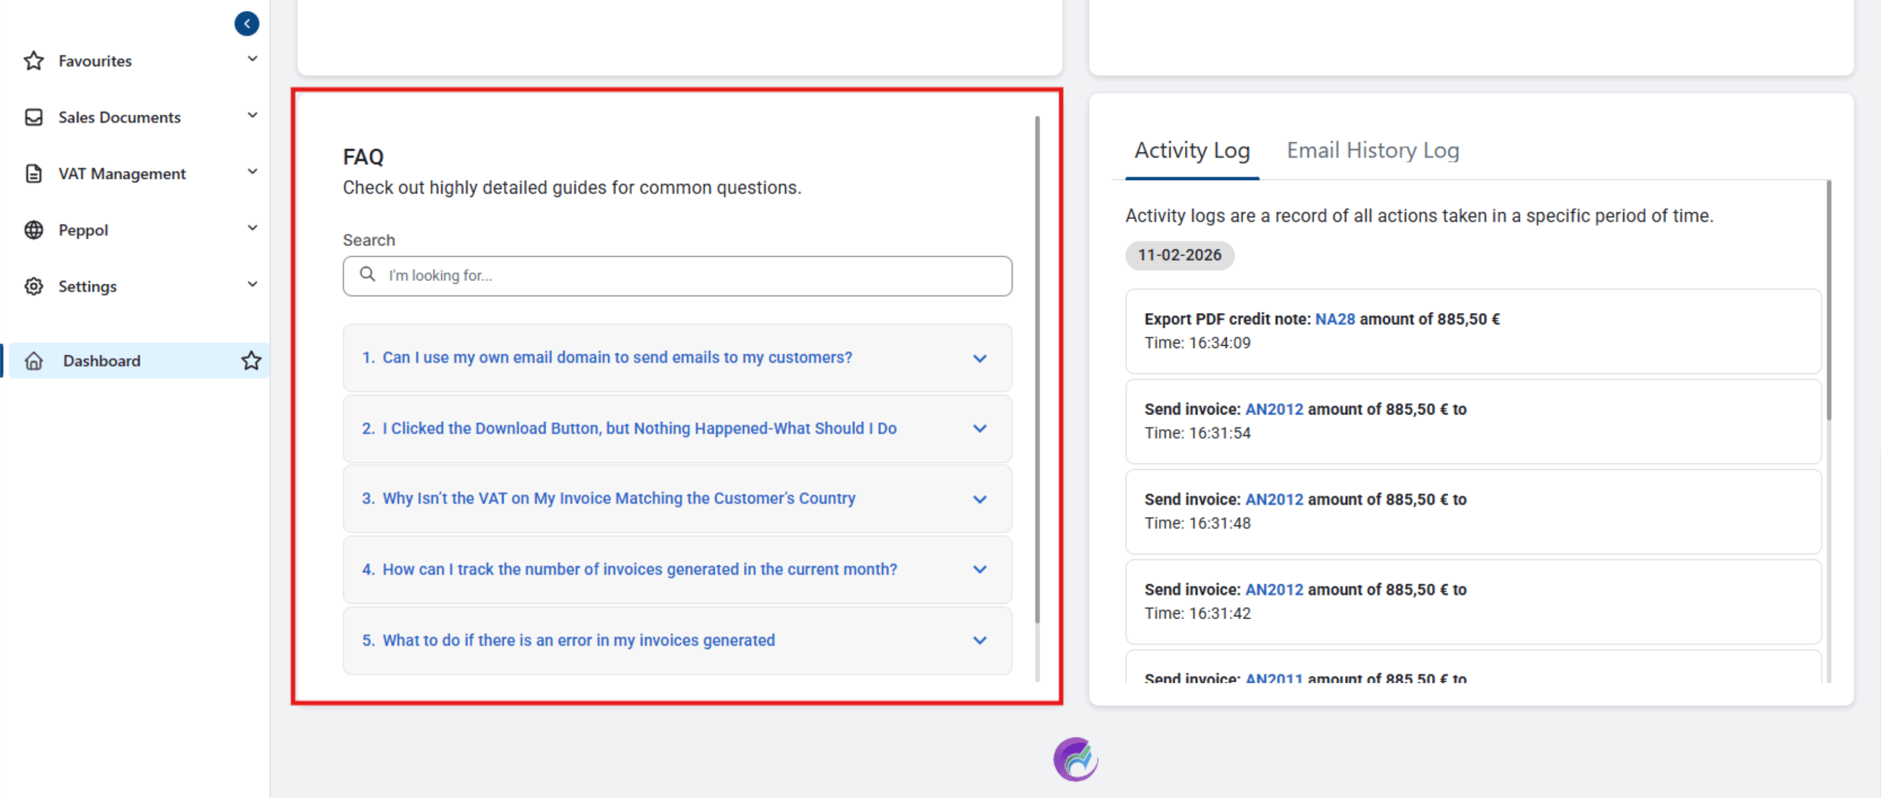Toggle the favourite star on Dashboard
Viewport: 1881px width, 798px height.
coord(251,361)
